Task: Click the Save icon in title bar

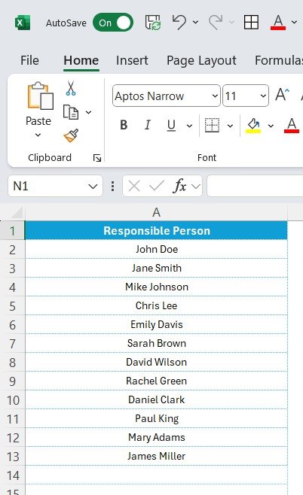Action: pyautogui.click(x=153, y=23)
